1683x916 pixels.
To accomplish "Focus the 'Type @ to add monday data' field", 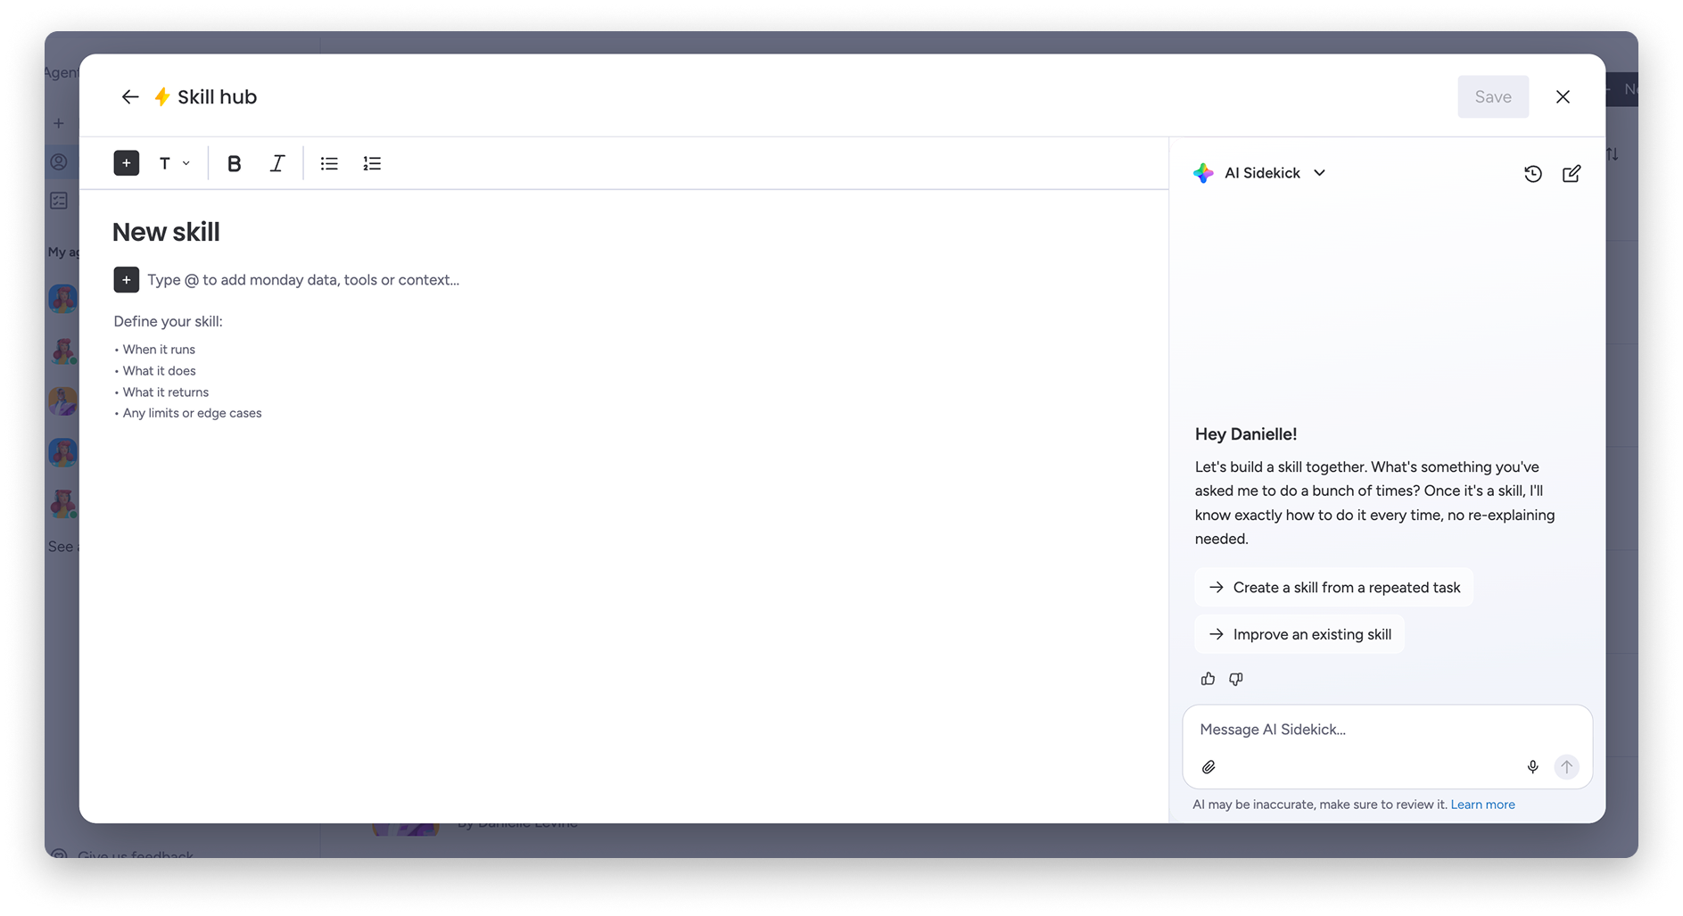I will click(303, 280).
